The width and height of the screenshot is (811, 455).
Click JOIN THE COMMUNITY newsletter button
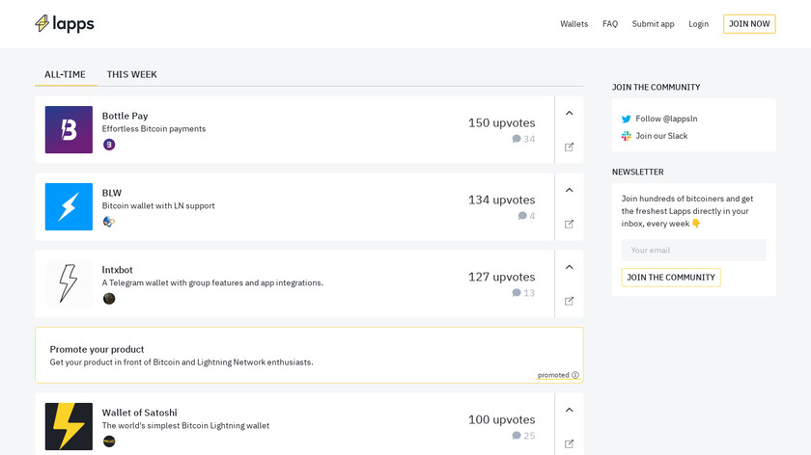coord(671,278)
